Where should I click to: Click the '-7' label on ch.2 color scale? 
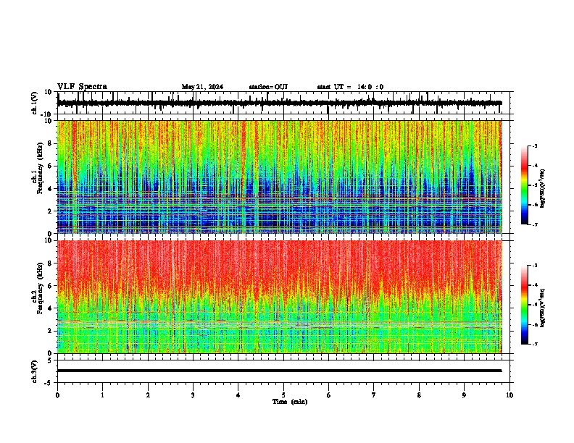pos(535,344)
